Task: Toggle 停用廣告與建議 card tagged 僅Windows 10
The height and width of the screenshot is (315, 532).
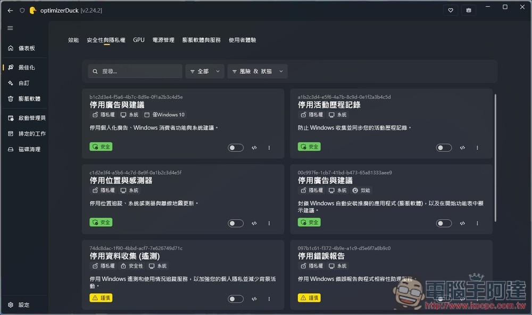Action: pyautogui.click(x=236, y=148)
